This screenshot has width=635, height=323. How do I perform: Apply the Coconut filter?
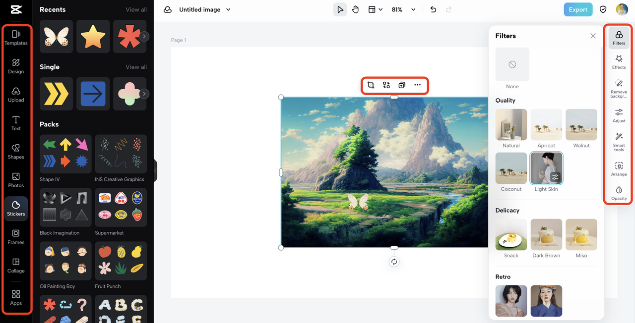pos(511,168)
